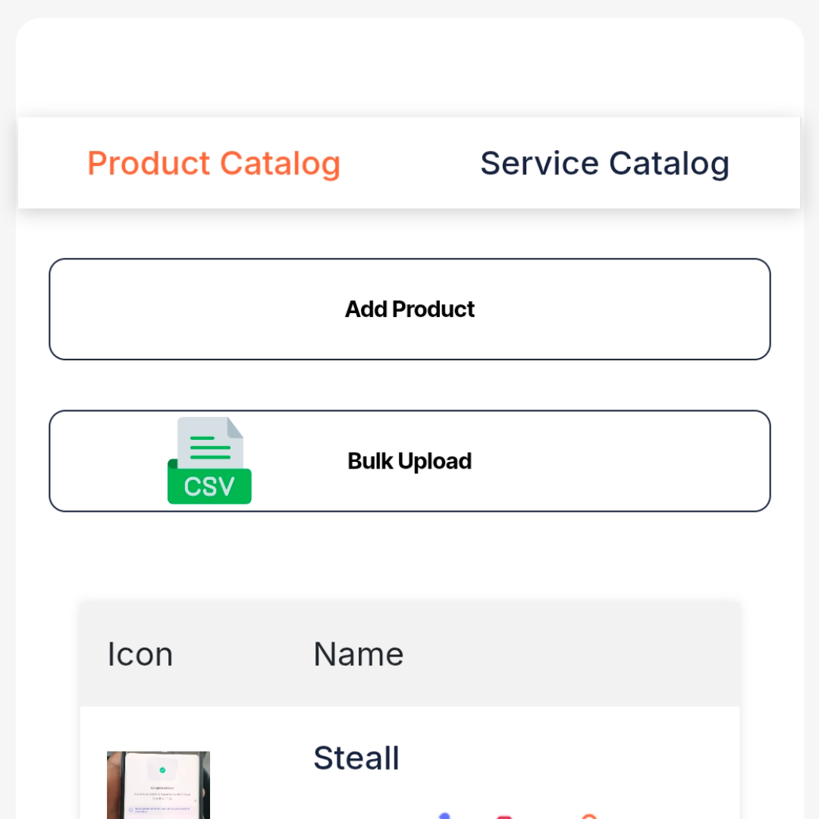The height and width of the screenshot is (819, 819).
Task: Select the blue edit pencil icon for Steall
Action: coord(444,817)
